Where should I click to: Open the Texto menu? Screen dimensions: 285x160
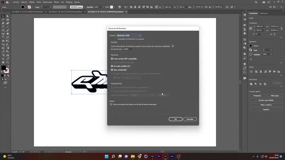39,2
